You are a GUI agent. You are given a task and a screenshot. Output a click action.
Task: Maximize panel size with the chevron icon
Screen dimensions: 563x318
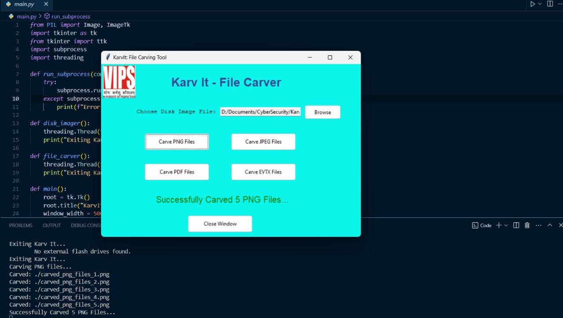(549, 225)
